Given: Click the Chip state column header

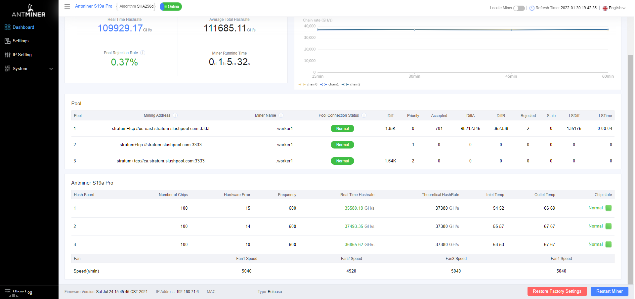Looking at the screenshot, I should tap(603, 195).
